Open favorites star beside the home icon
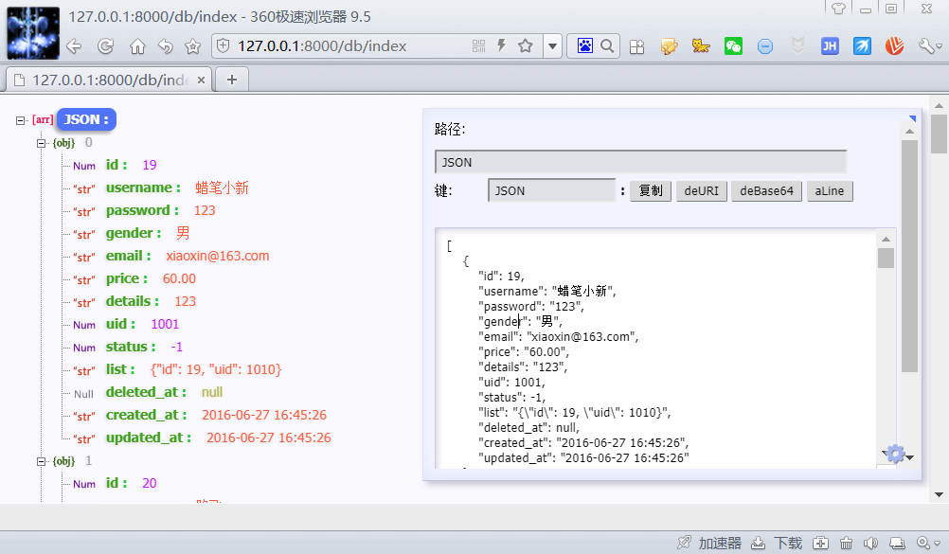 (192, 46)
